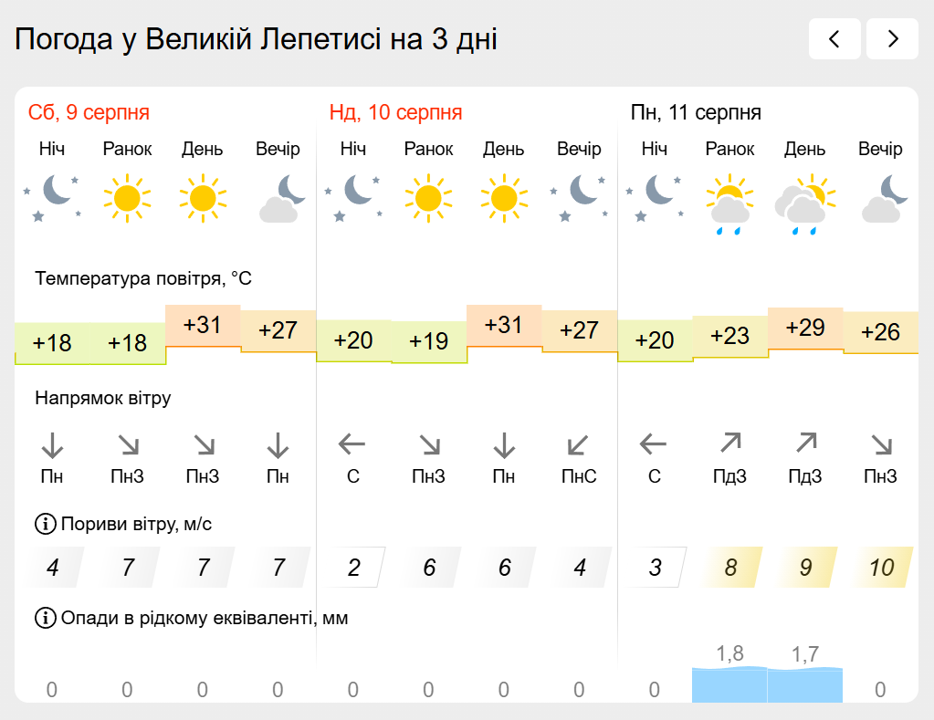
Task: Select the ПнС wind direction arrow on Sunday
Action: (579, 444)
